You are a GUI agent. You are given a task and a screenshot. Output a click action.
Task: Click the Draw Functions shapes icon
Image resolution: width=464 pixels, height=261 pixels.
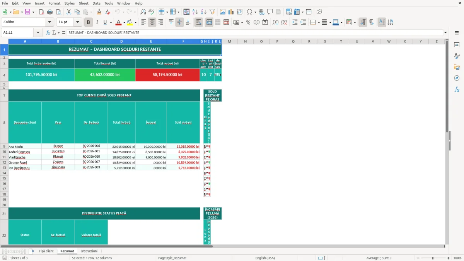(x=319, y=12)
